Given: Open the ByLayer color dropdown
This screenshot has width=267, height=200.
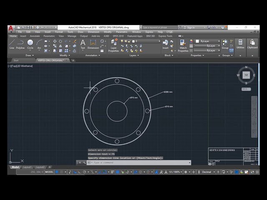Looking at the screenshot, I should click(208, 41).
